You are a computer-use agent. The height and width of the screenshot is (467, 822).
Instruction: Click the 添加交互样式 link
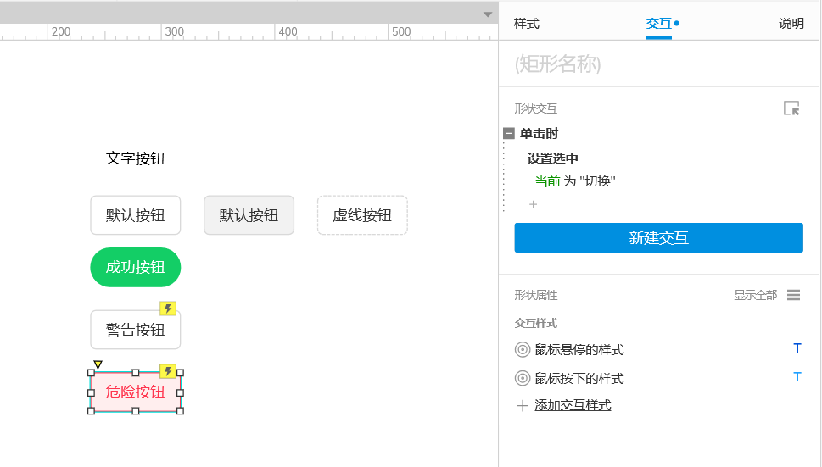(573, 405)
